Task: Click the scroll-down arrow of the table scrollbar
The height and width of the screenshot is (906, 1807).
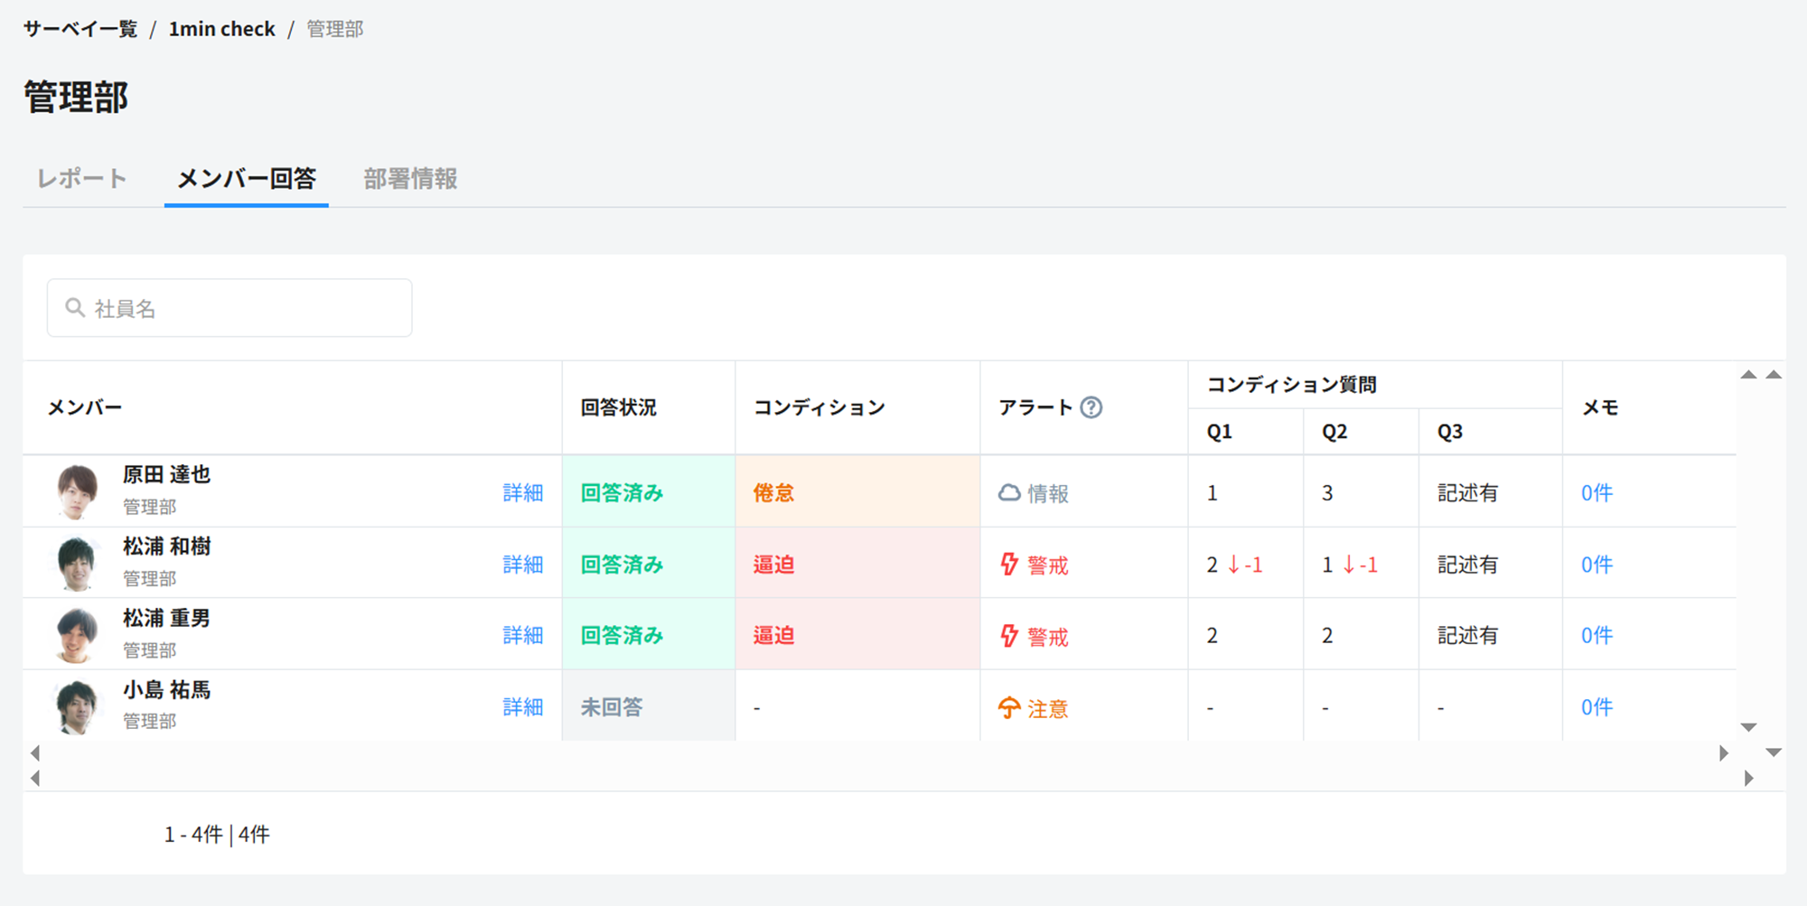Action: pyautogui.click(x=1748, y=727)
